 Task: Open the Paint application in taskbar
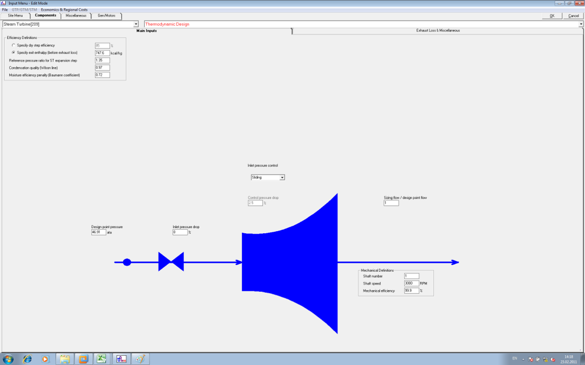[140, 359]
